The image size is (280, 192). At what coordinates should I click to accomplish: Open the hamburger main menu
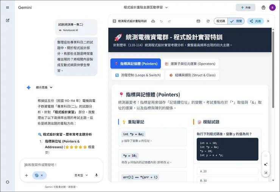point(8,8)
